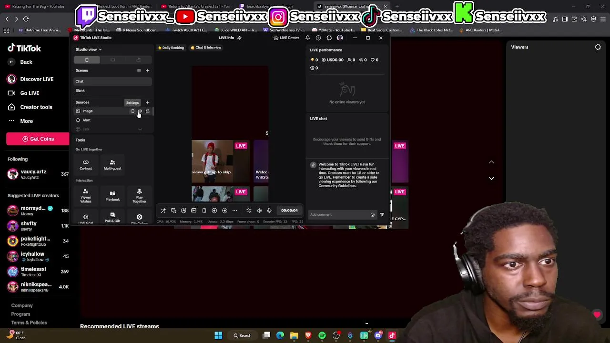Click the share arrow next to LIVE info
The height and width of the screenshot is (343, 610).
(x=239, y=38)
